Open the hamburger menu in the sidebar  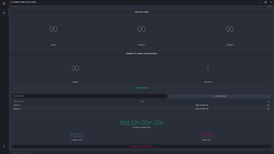[x=4, y=4]
